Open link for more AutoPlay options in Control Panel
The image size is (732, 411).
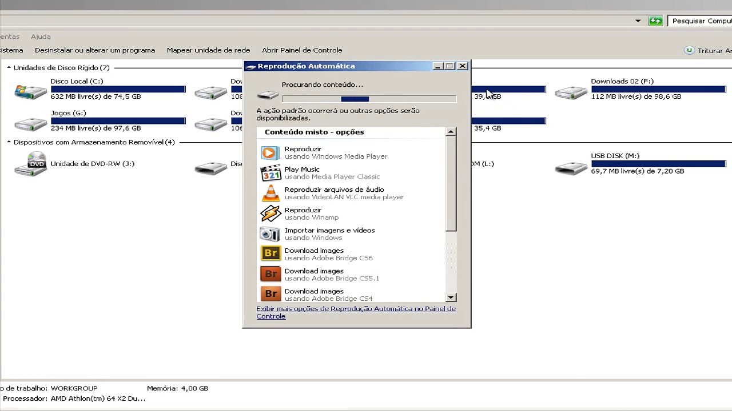[x=356, y=312]
